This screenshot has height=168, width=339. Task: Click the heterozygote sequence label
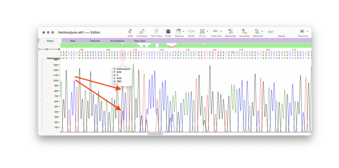[x=53, y=58]
